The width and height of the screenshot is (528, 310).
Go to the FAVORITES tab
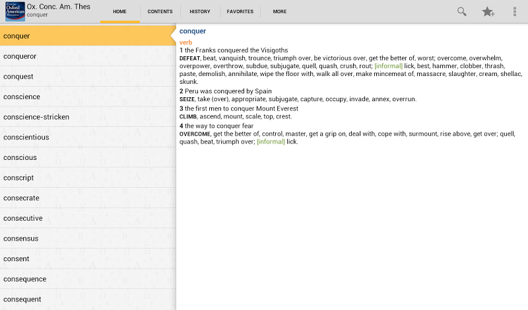tap(240, 11)
